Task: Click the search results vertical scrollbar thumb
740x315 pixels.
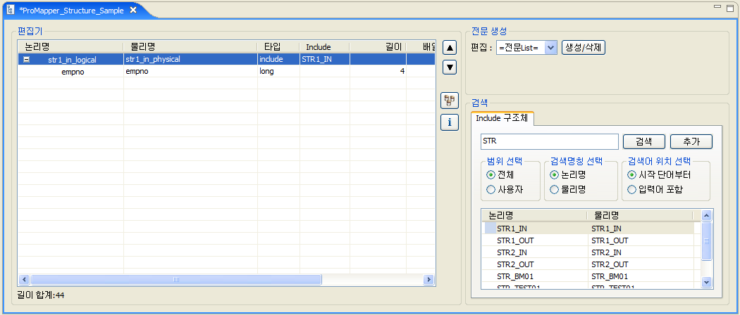Action: tap(706, 241)
